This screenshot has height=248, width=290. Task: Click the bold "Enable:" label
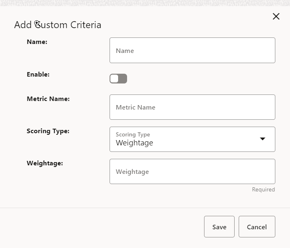click(38, 75)
